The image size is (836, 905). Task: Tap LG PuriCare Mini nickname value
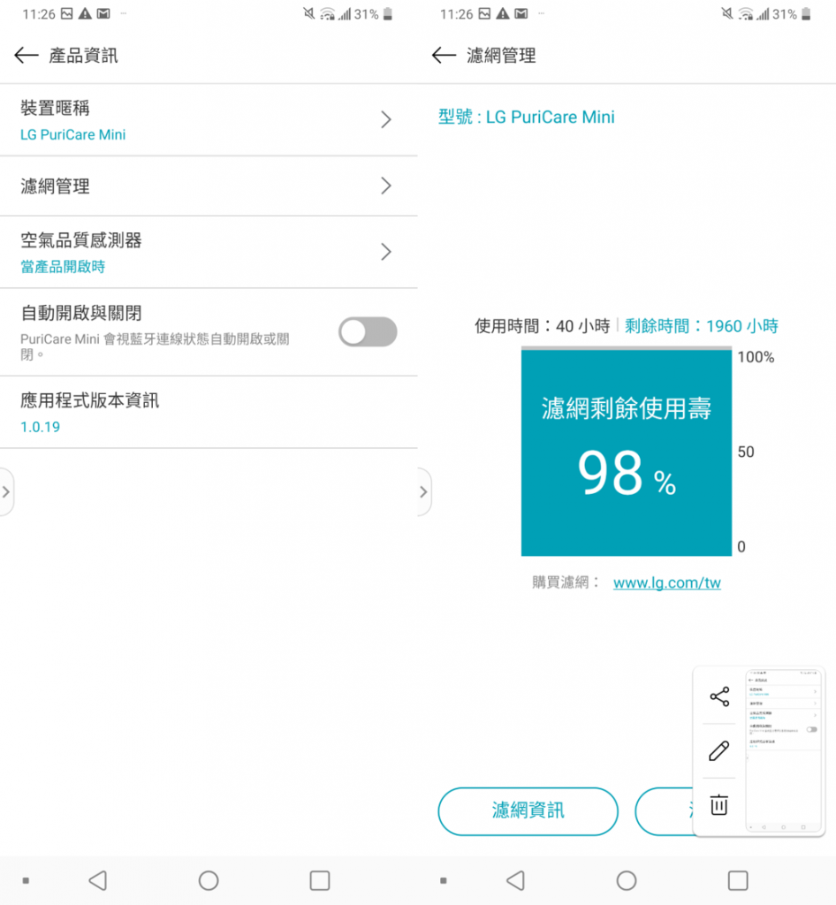click(72, 134)
